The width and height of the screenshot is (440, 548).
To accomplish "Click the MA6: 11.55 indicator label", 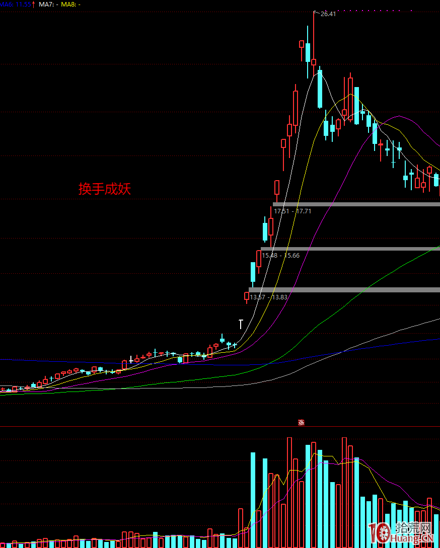I will [x=16, y=5].
